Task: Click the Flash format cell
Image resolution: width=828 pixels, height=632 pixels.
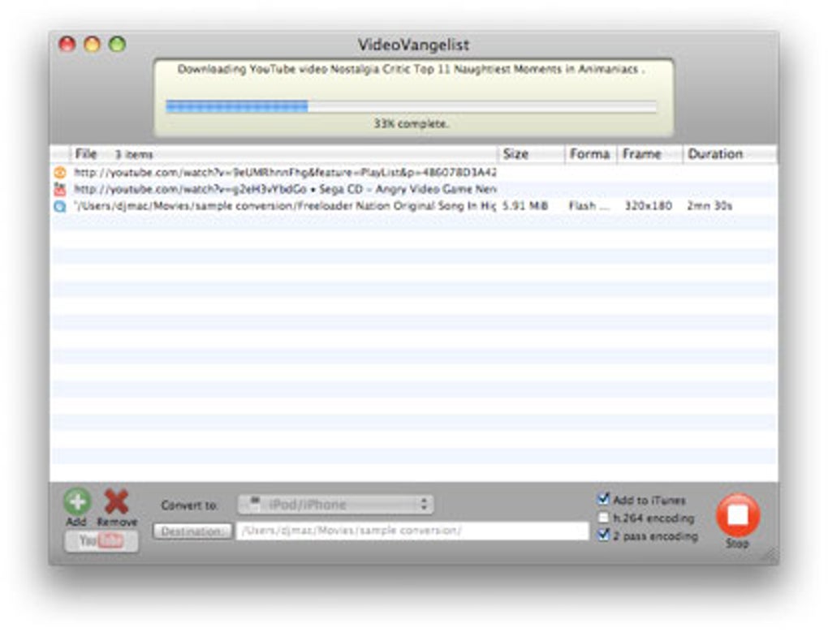Action: (589, 206)
